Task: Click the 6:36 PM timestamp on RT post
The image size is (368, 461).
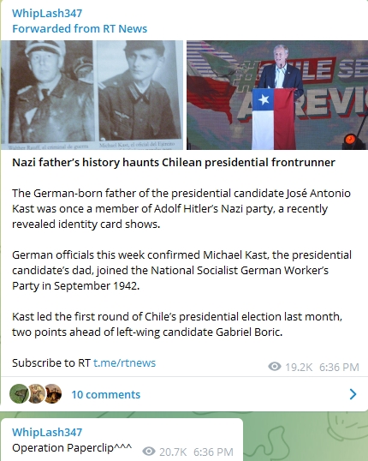Action: [339, 367]
